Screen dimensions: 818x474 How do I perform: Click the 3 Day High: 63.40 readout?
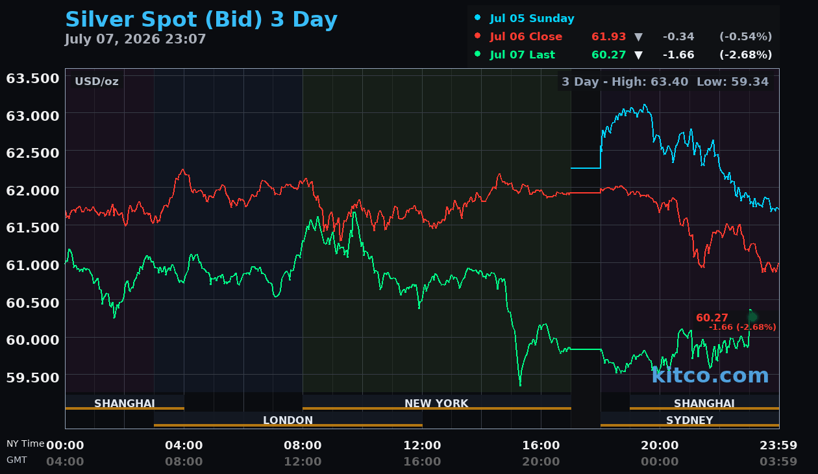[625, 81]
